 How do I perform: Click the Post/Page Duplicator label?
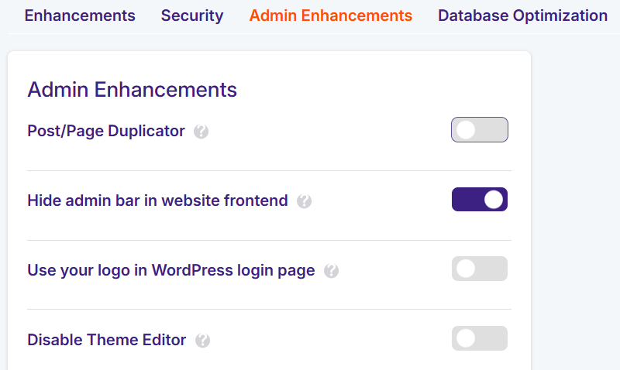click(106, 131)
